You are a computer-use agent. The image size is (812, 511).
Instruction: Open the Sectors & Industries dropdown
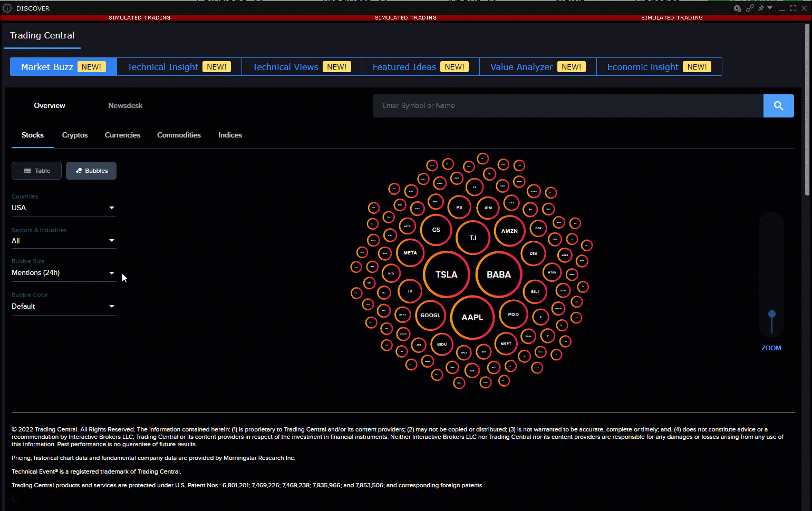click(x=64, y=241)
